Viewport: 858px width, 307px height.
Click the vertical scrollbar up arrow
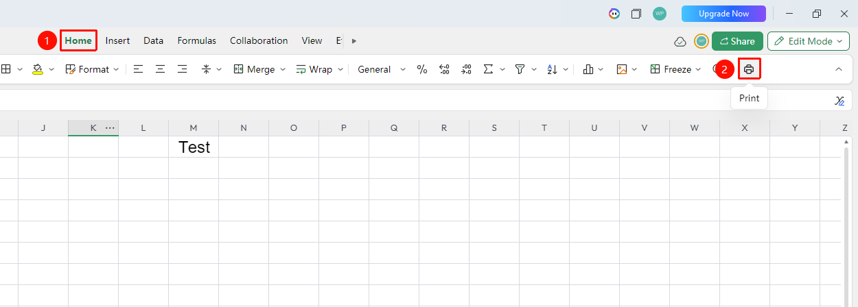click(846, 142)
